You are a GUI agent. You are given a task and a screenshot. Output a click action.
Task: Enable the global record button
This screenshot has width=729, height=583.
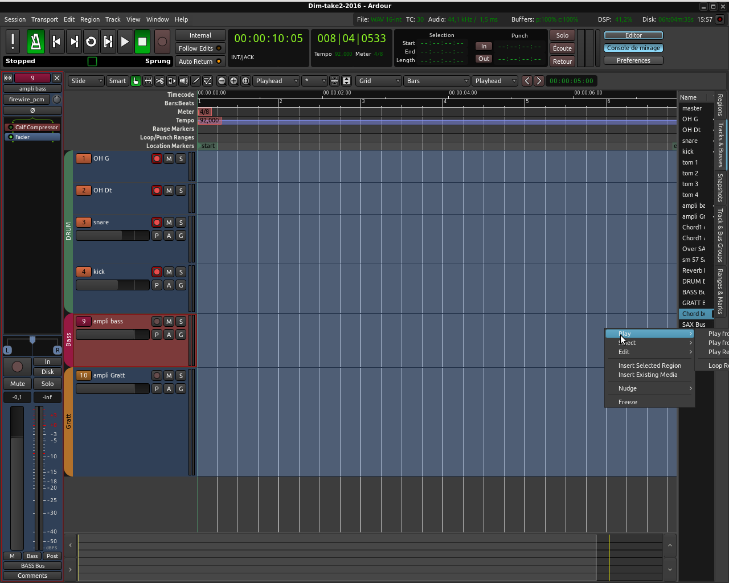(x=162, y=42)
